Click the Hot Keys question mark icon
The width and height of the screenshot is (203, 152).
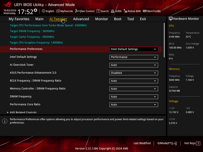[x=198, y=143]
